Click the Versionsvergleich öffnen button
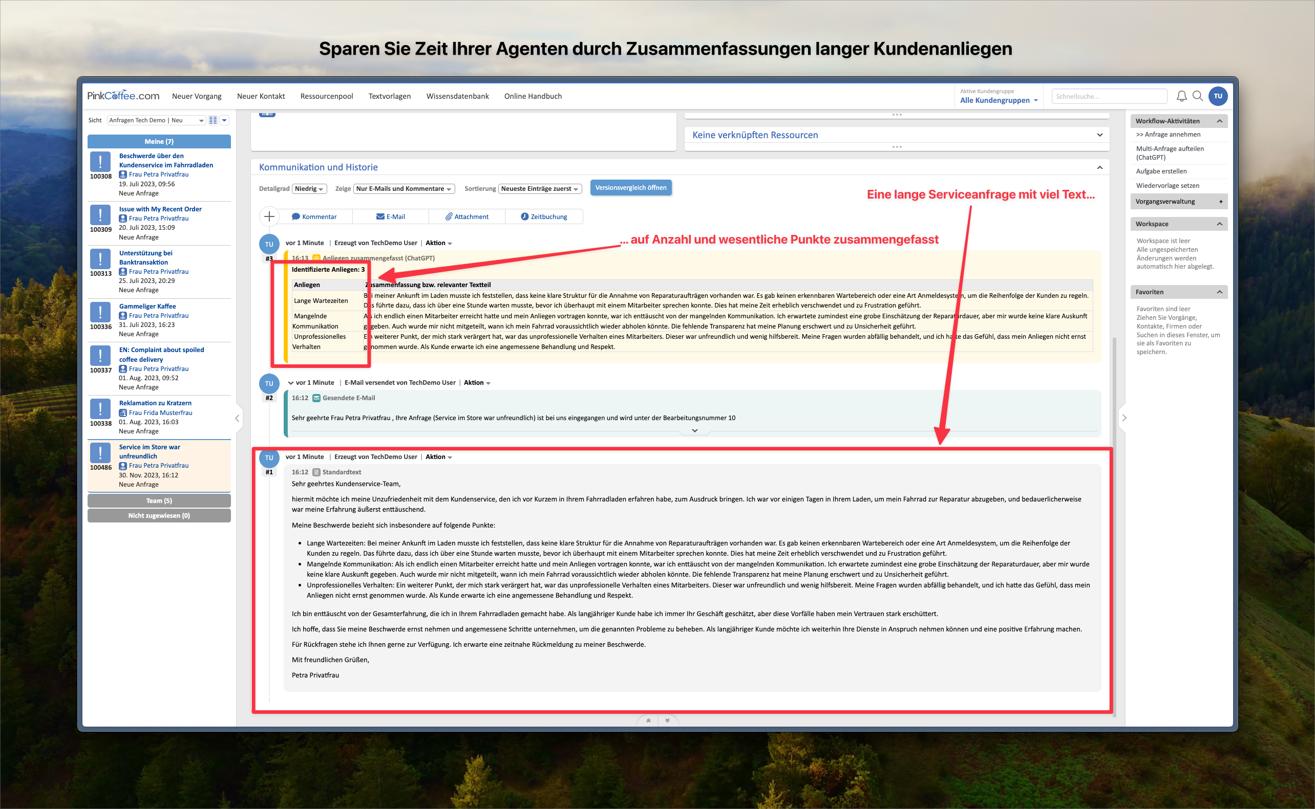The width and height of the screenshot is (1315, 809). click(x=630, y=187)
